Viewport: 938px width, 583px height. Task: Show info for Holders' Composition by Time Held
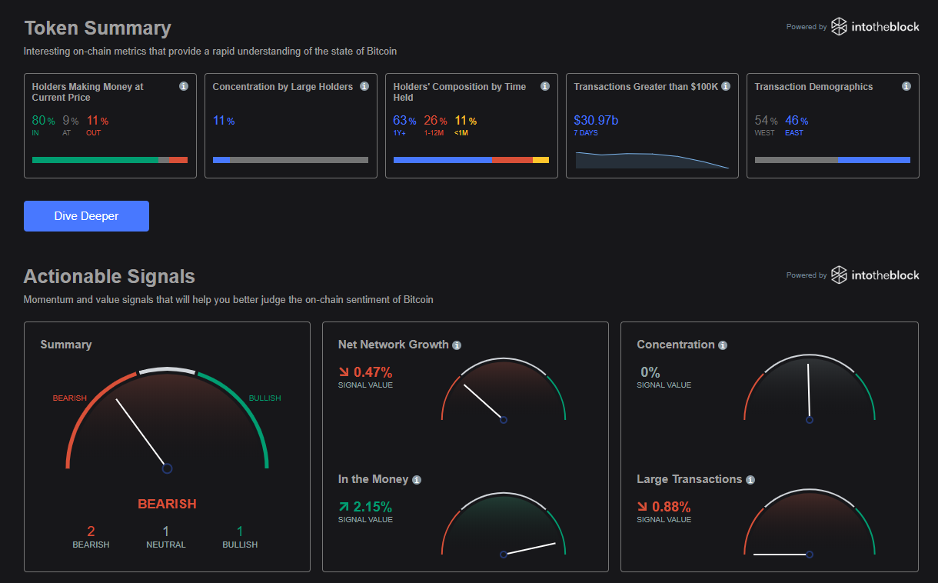coord(545,87)
